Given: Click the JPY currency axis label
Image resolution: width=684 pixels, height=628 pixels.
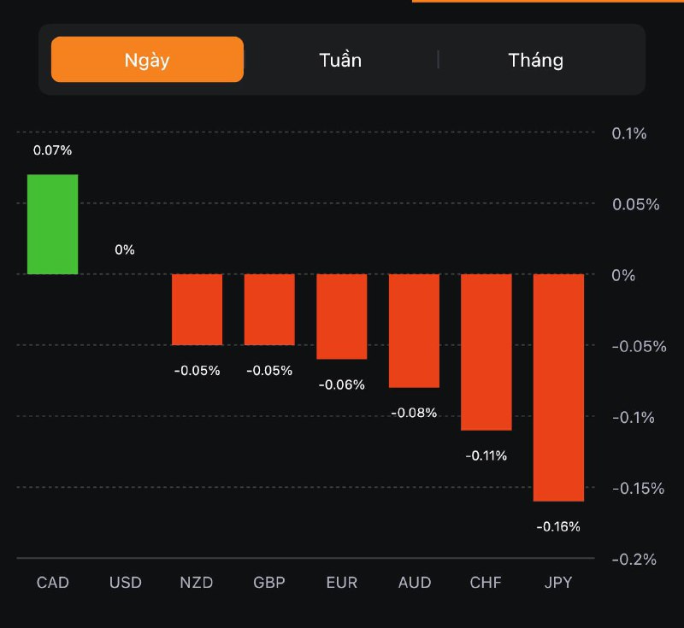Looking at the screenshot, I should (558, 583).
